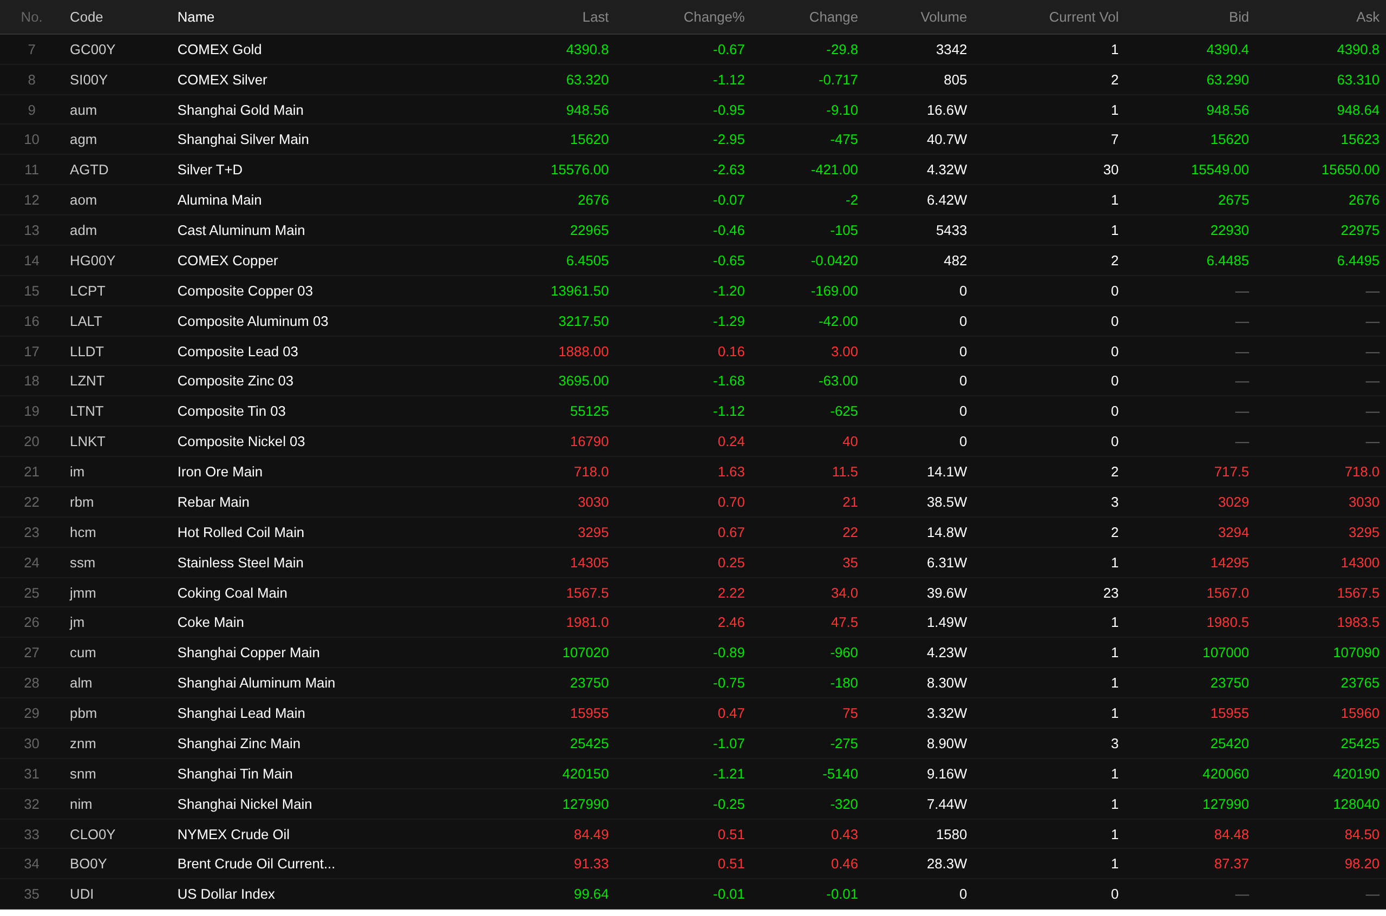Click bid price 87.37

coord(1231,865)
